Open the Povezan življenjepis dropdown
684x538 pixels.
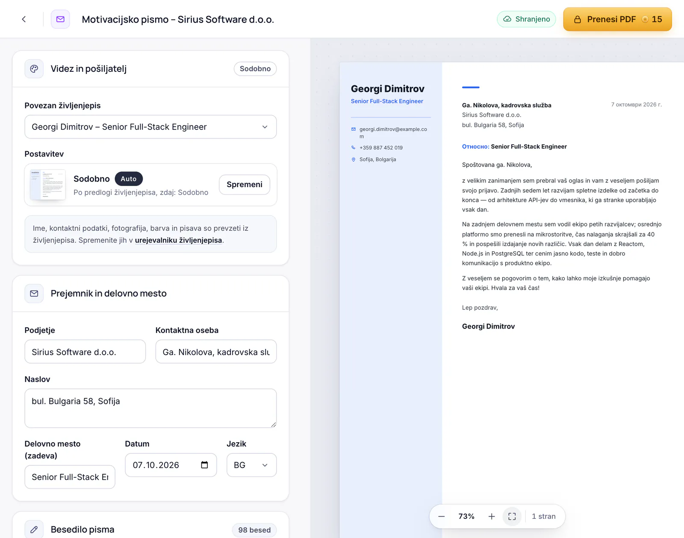point(150,127)
